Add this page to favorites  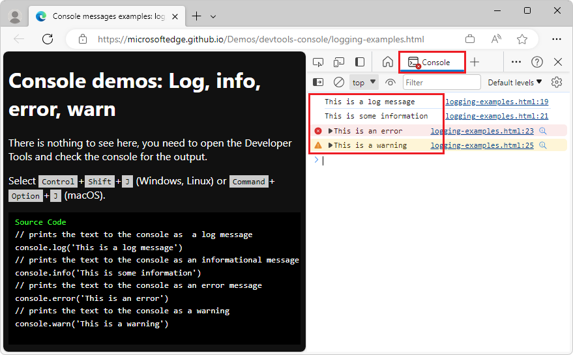tap(522, 38)
